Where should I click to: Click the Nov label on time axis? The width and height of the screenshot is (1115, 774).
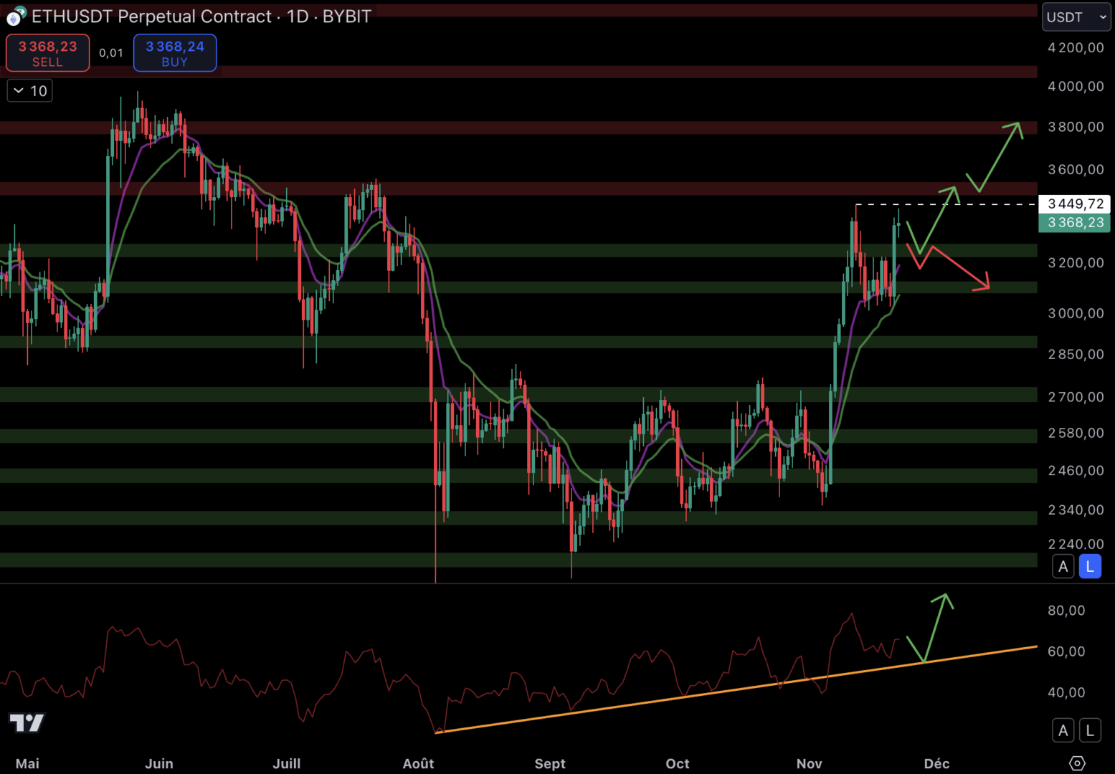coord(809,763)
